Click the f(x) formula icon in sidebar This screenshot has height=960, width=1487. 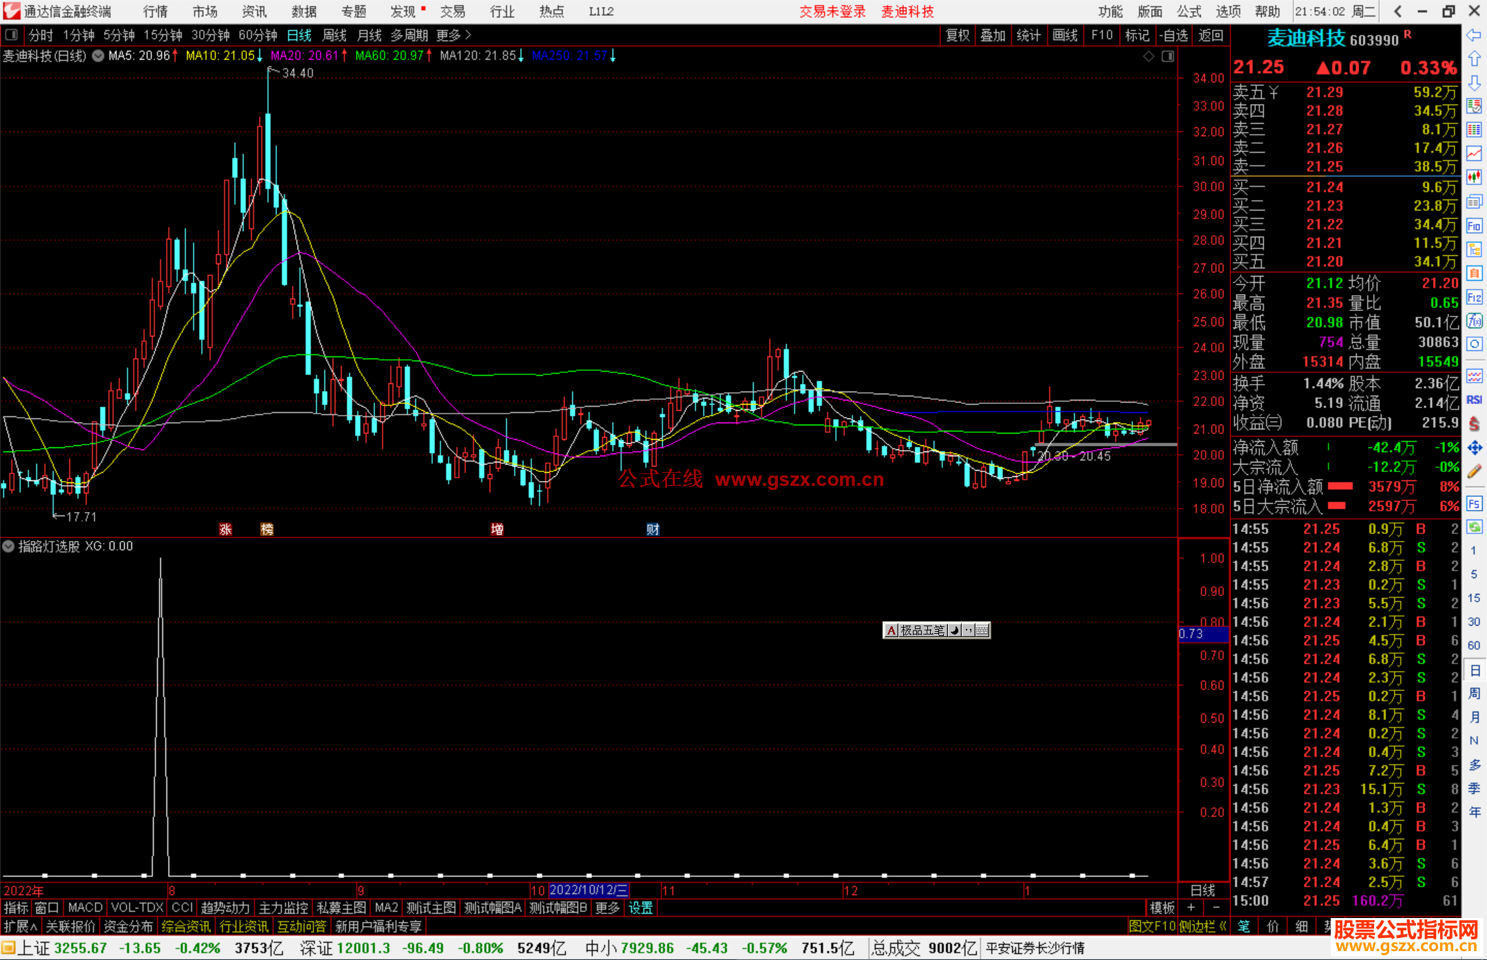point(1474,321)
